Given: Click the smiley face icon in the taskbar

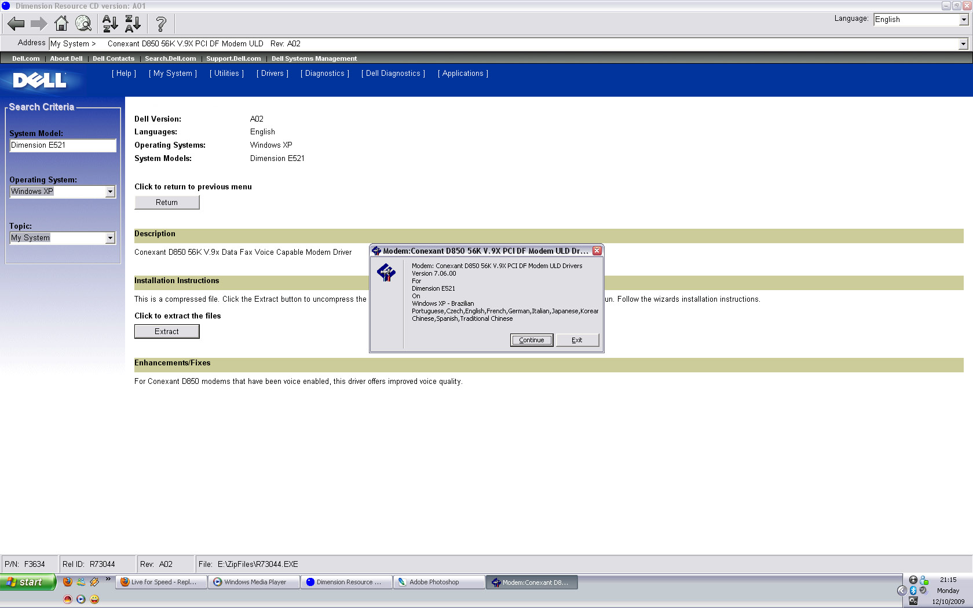Looking at the screenshot, I should click(x=94, y=599).
